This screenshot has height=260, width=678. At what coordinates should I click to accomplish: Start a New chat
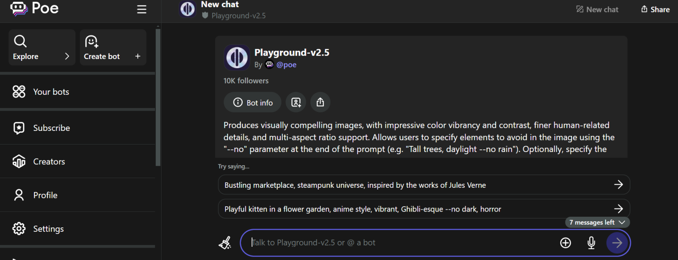[x=597, y=9]
